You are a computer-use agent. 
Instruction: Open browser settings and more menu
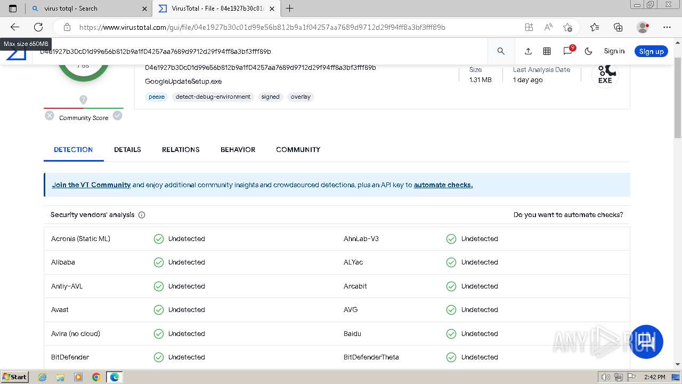click(x=667, y=27)
